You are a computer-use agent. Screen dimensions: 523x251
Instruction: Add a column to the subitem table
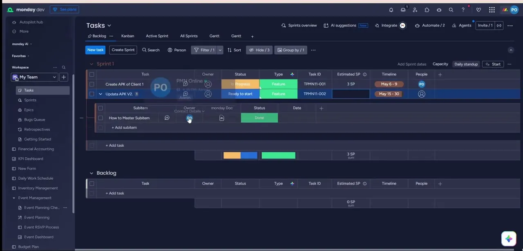pyautogui.click(x=321, y=108)
